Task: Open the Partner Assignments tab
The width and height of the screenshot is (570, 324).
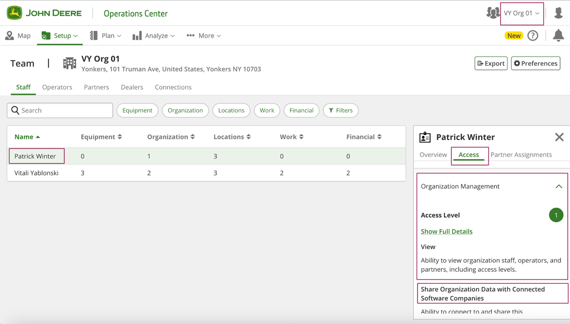Action: 521,154
